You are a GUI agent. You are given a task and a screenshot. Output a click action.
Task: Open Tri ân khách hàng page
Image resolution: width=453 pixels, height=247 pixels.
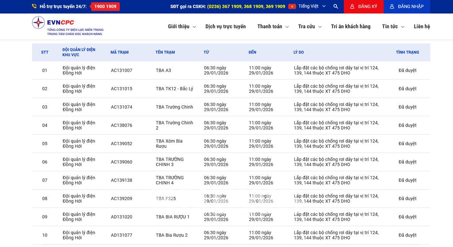tap(350, 27)
